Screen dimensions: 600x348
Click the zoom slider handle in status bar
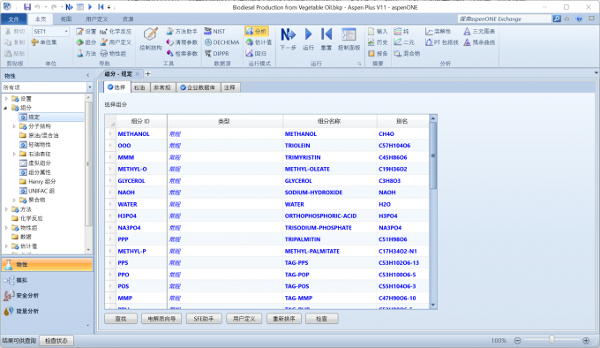coord(551,339)
